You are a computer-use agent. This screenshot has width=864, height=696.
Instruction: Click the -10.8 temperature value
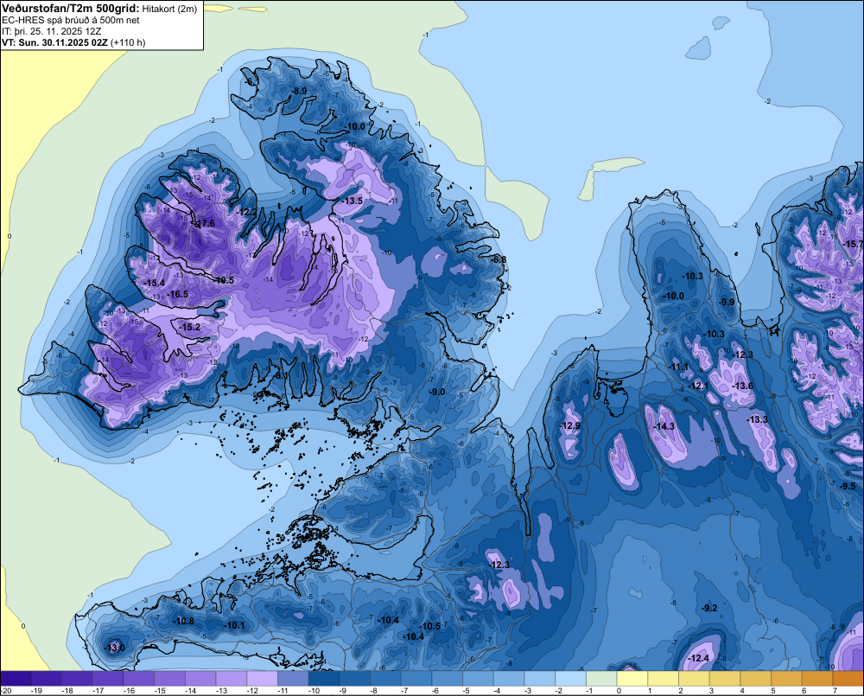(184, 621)
